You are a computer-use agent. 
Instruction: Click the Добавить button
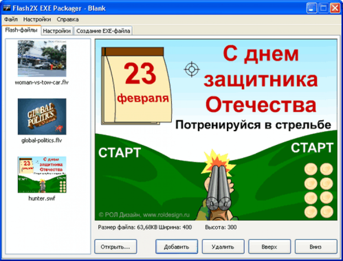177,247
